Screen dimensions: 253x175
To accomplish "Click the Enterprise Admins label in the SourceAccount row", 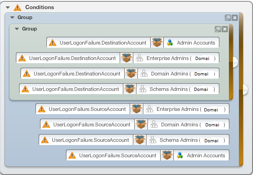I will point(177,109).
